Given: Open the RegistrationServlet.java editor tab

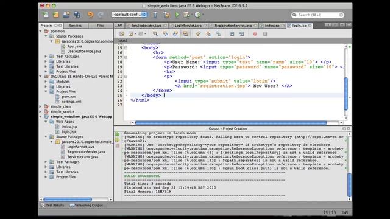Looking at the screenshot, I should (x=233, y=26).
